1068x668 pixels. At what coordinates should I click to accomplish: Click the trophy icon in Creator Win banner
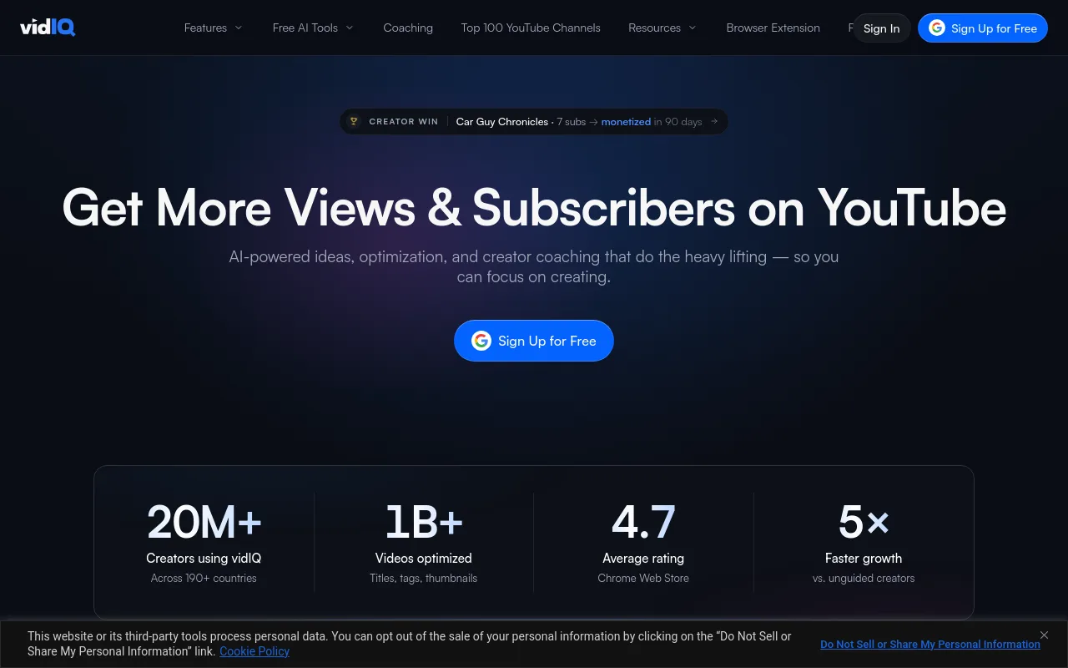click(353, 122)
